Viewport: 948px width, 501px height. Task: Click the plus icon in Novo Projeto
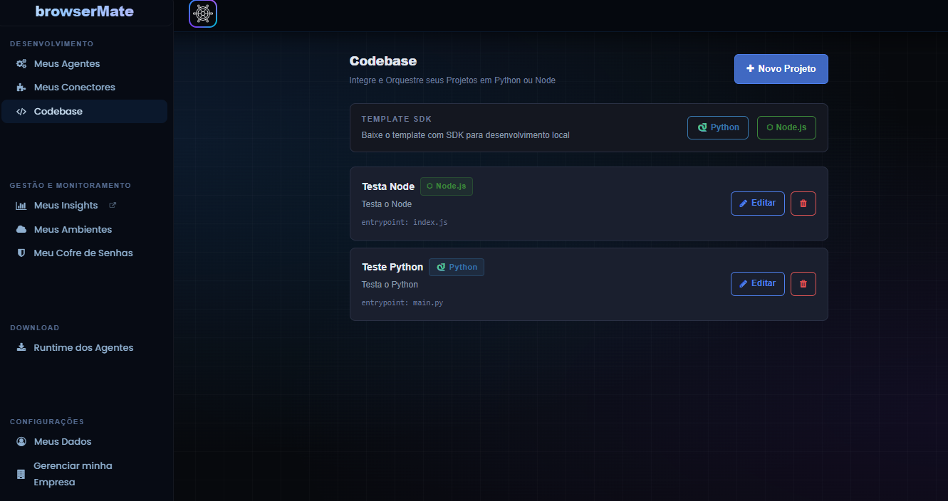pos(750,69)
